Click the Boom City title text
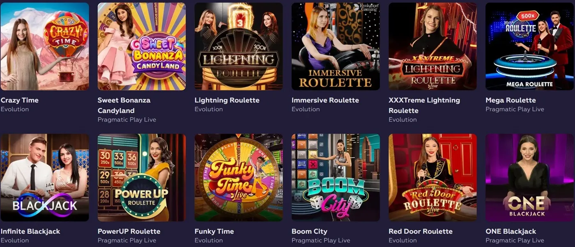Screen dimensions: 575x247 pyautogui.click(x=309, y=231)
